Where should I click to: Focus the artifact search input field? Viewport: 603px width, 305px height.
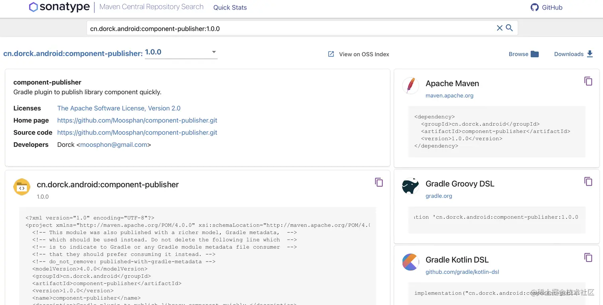click(x=291, y=28)
